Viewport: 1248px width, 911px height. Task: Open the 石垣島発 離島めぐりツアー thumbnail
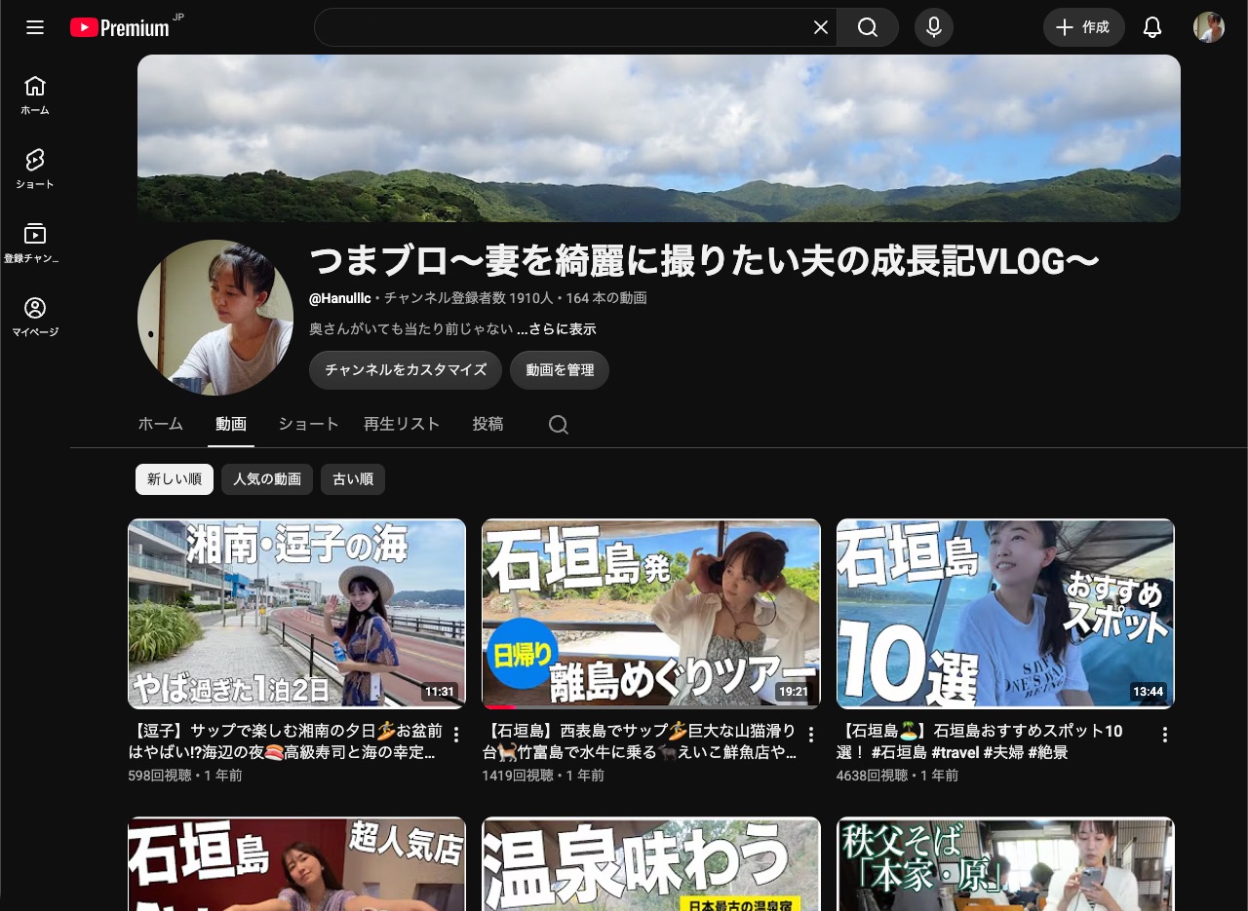pos(651,614)
